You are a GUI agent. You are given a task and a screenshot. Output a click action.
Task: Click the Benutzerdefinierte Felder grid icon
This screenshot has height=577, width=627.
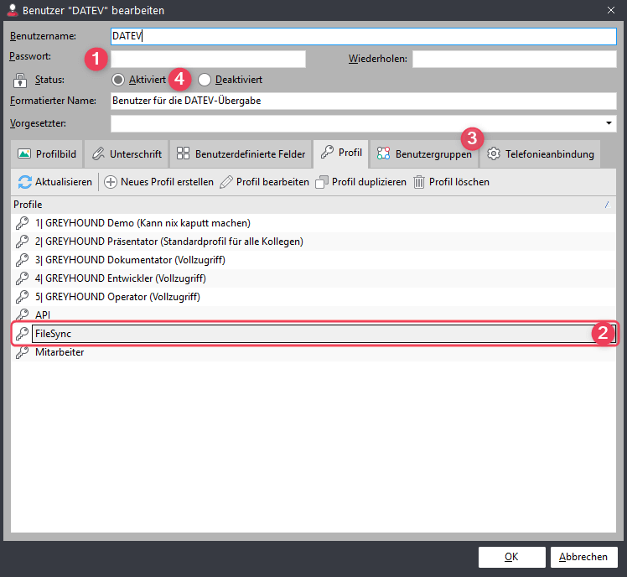tap(183, 153)
